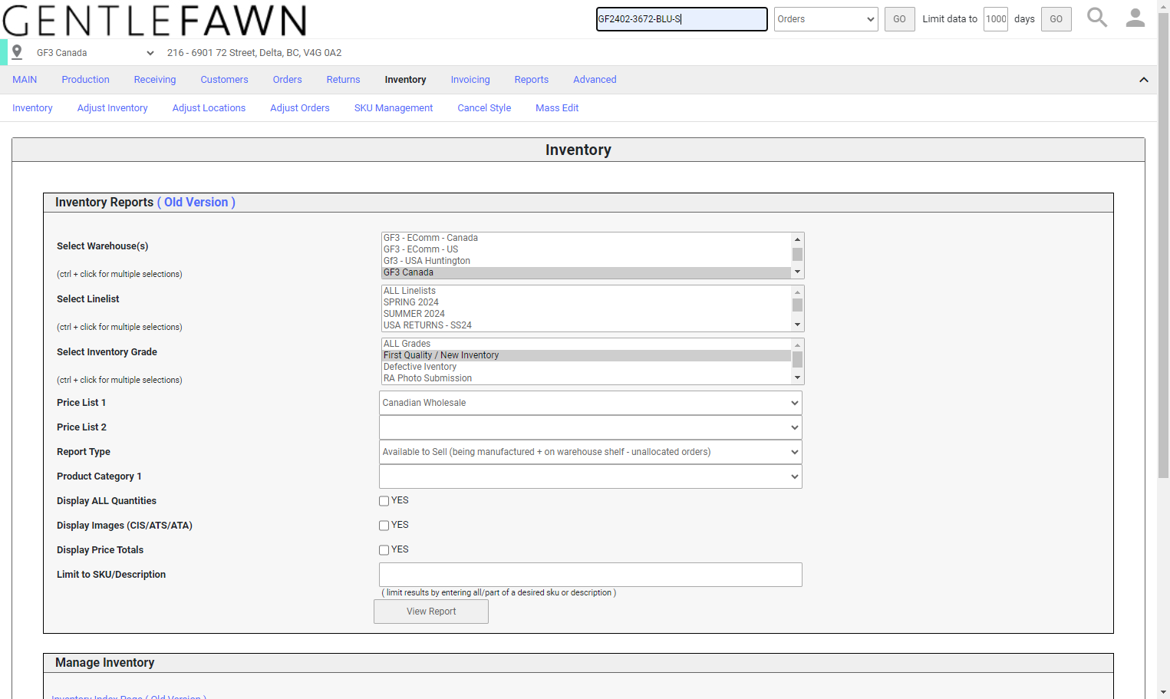Open the user account profile icon
Image resolution: width=1170 pixels, height=699 pixels.
point(1135,18)
